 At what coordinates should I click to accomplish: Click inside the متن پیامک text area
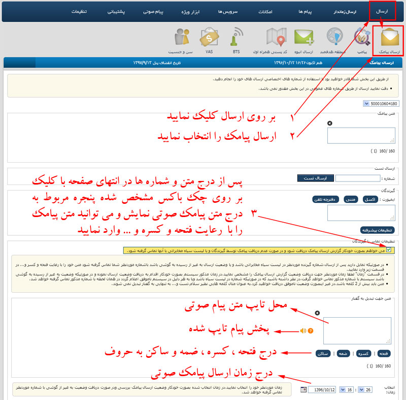pos(361,135)
